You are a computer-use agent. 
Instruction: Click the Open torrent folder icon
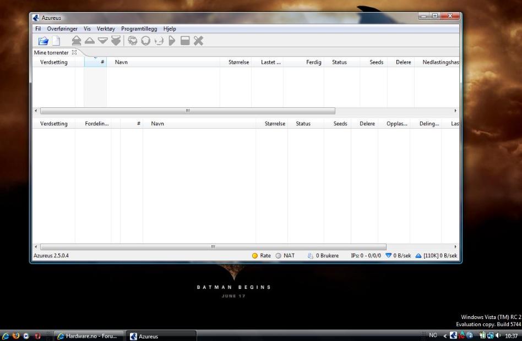tap(43, 41)
